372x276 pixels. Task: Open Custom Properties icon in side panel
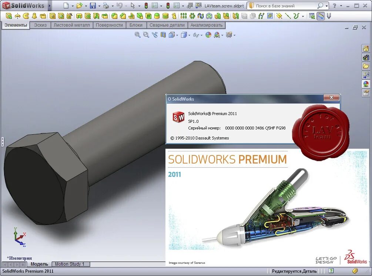coord(366,93)
